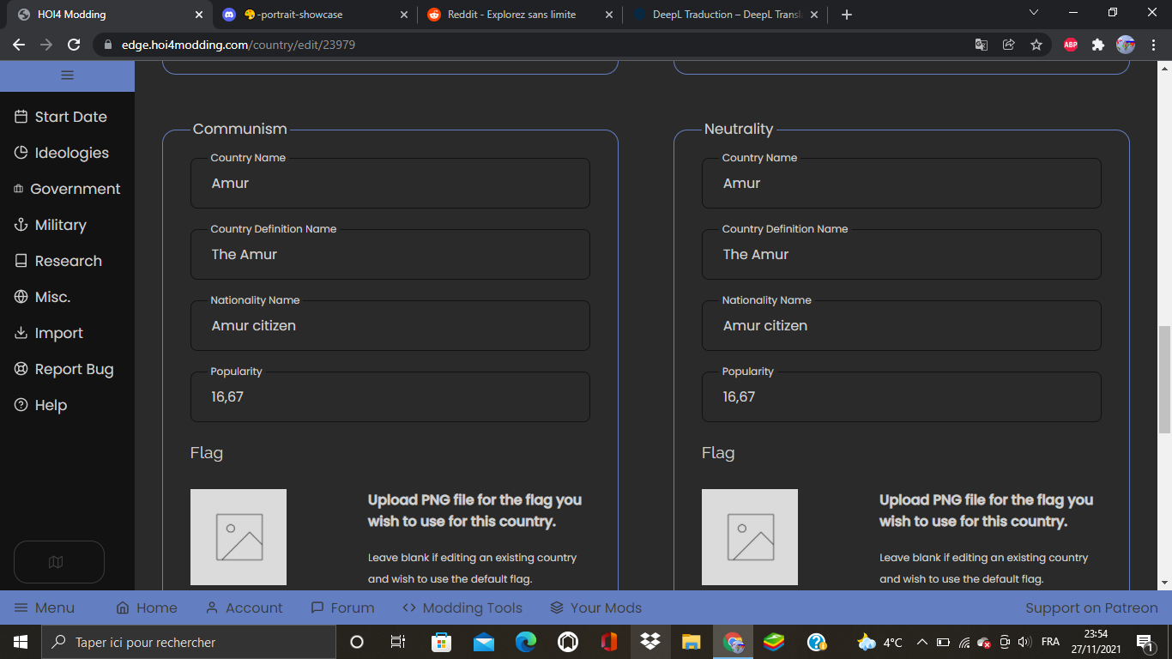This screenshot has width=1172, height=659.
Task: Open the browser extensions puzzle icon
Action: [x=1097, y=45]
